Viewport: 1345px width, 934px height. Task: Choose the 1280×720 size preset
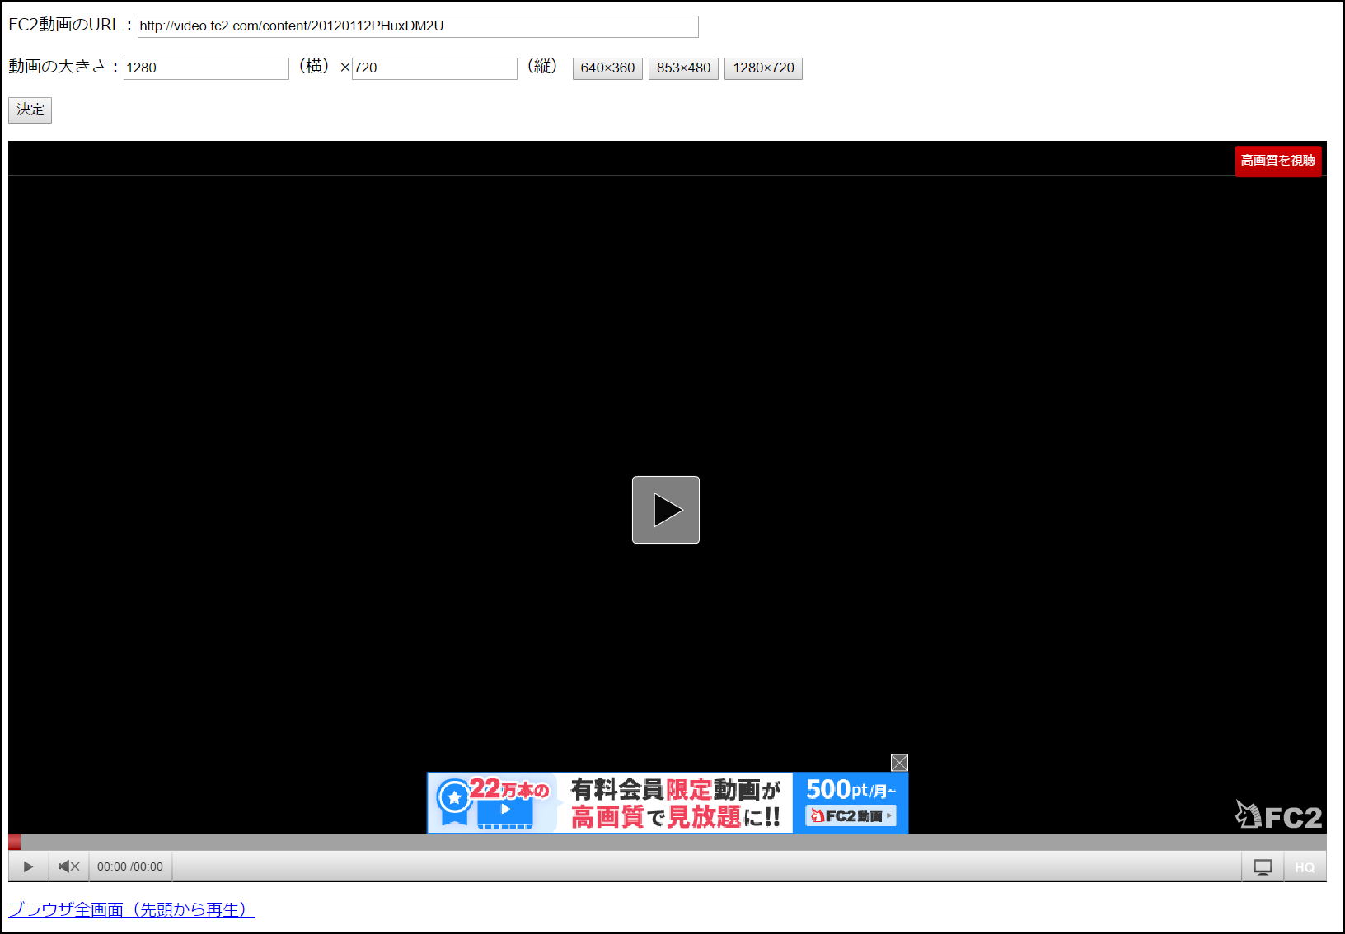[763, 68]
